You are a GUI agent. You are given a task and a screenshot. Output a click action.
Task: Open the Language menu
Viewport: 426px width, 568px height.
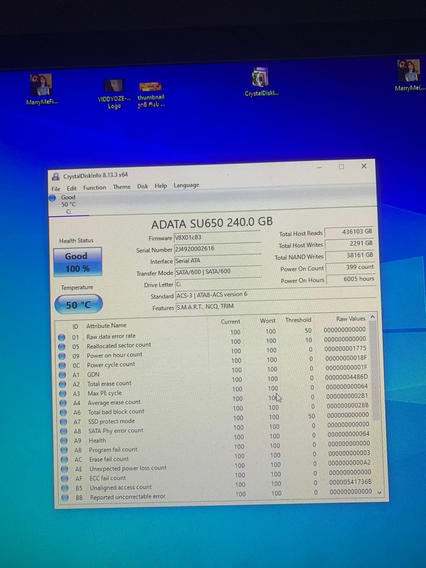click(x=186, y=185)
